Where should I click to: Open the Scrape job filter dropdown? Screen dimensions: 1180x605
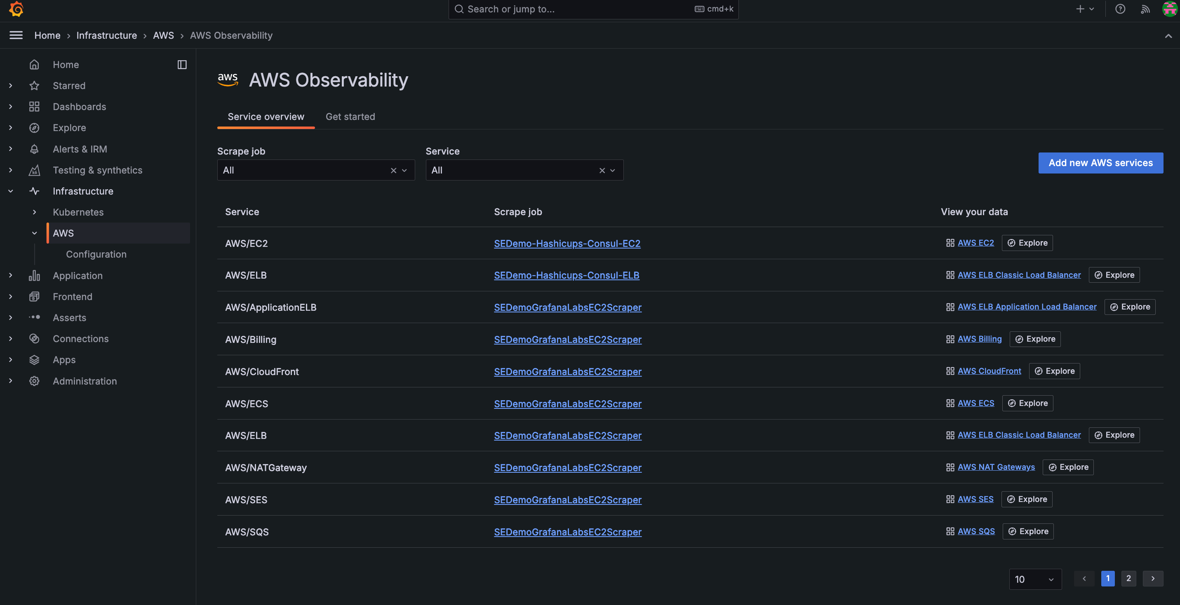404,170
